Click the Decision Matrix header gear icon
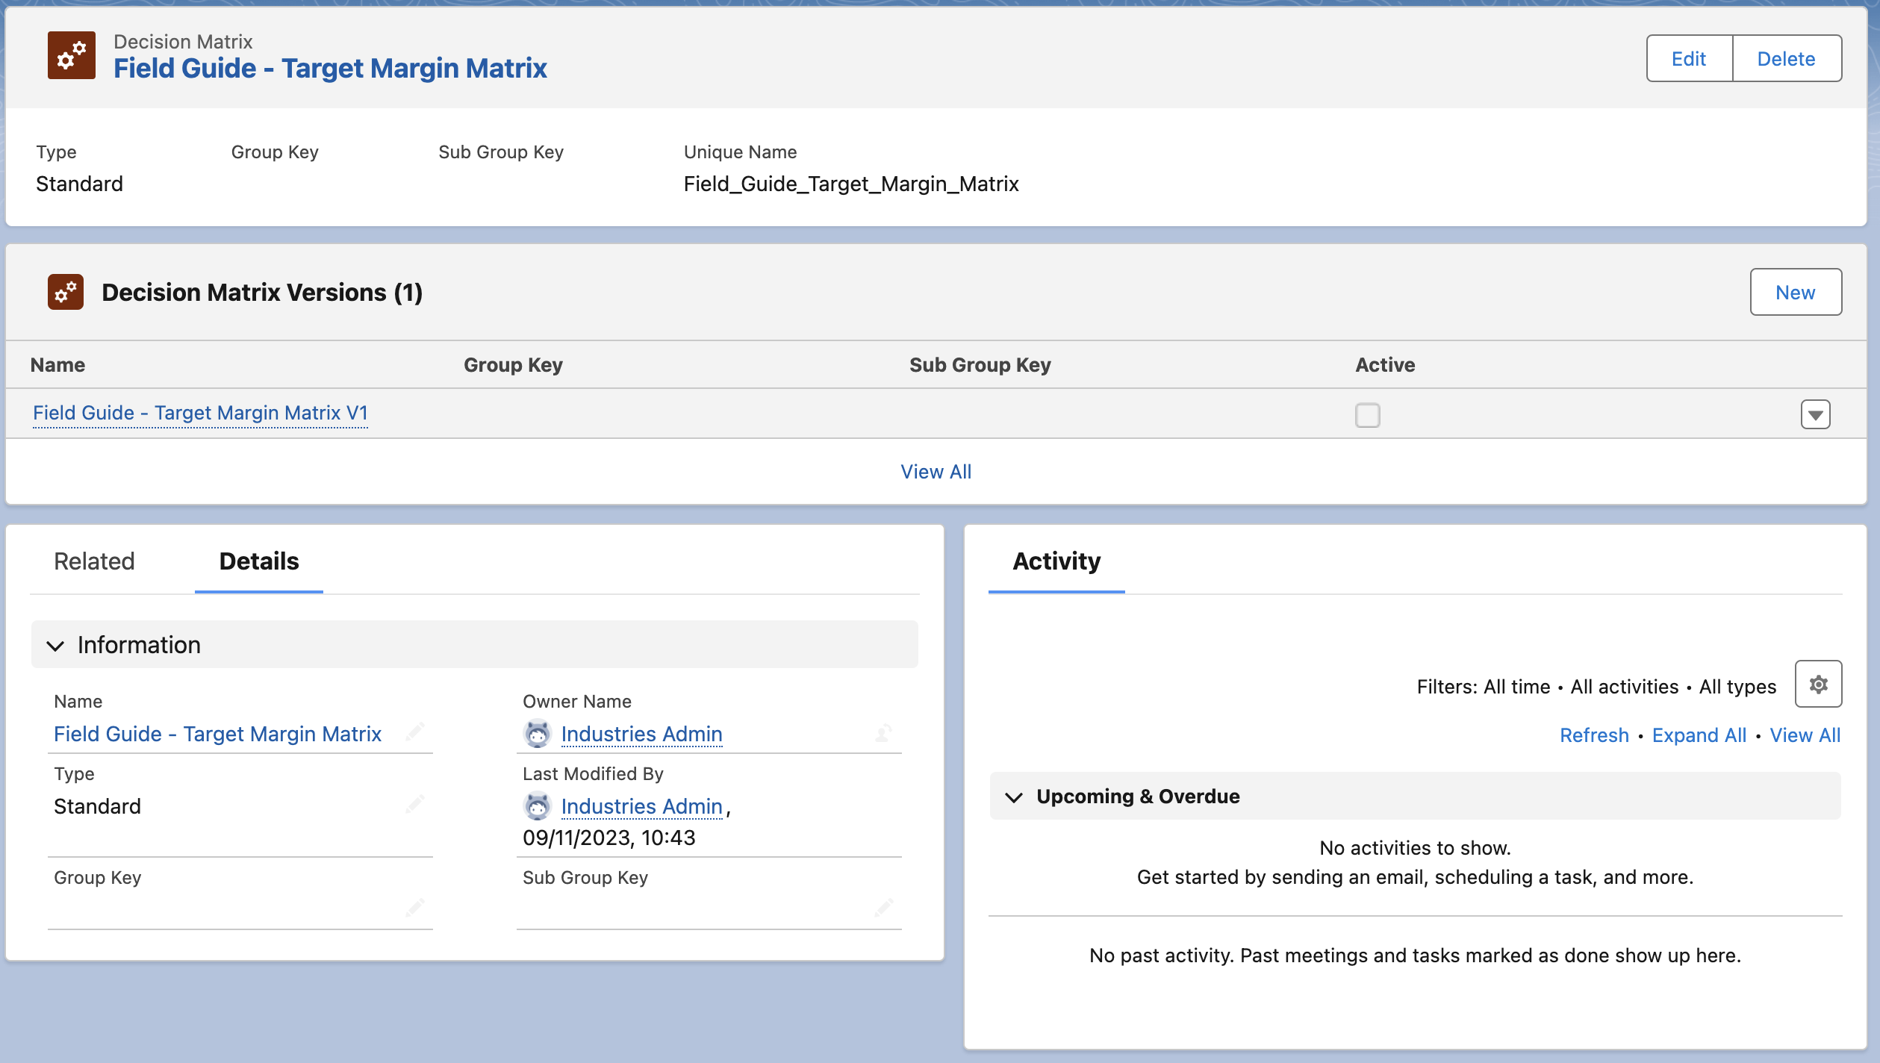 (x=72, y=55)
